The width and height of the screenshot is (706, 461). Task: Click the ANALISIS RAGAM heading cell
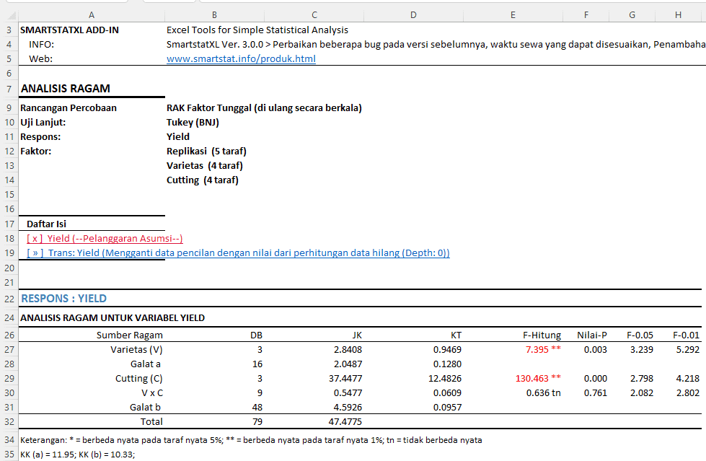(66, 89)
